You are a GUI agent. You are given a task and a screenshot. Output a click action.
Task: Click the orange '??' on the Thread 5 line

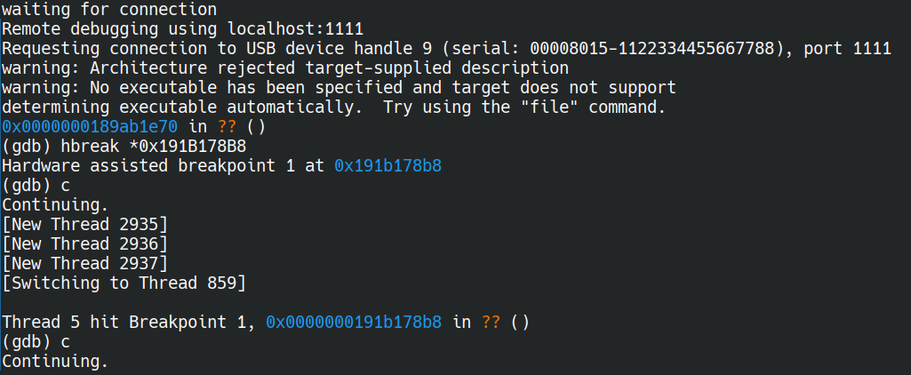tap(491, 322)
